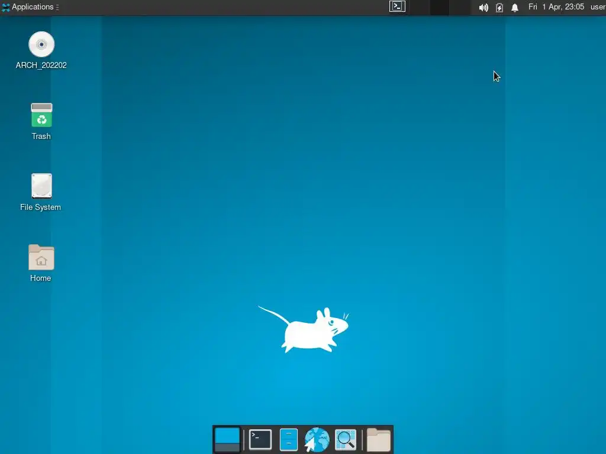
Task: Launch the web browser from the dock
Action: 317,439
